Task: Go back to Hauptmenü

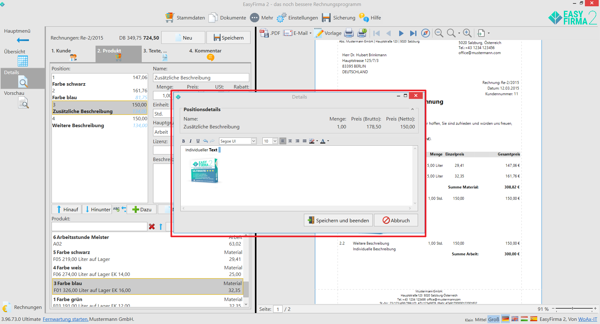Action: [x=22, y=36]
